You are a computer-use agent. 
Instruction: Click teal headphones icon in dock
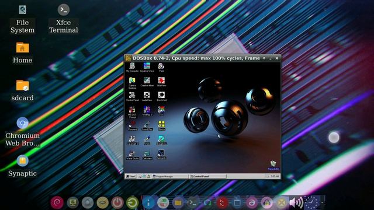pos(207,202)
